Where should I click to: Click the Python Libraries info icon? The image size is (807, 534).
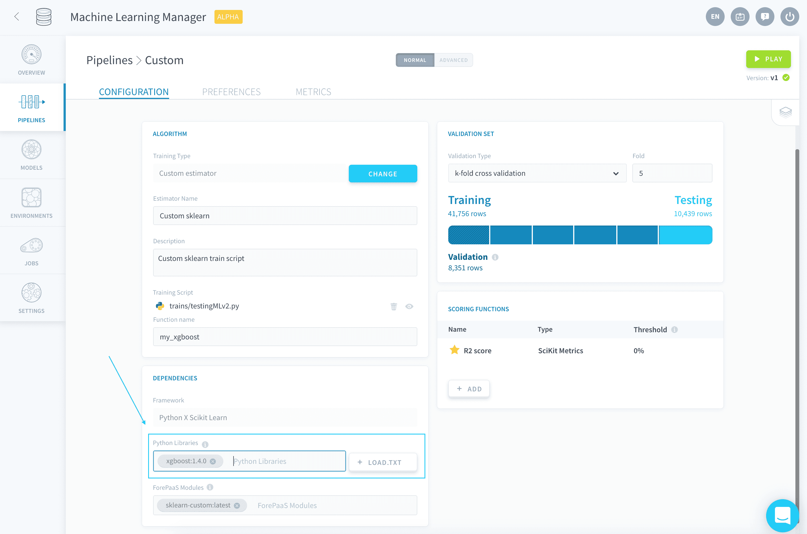[x=205, y=444]
